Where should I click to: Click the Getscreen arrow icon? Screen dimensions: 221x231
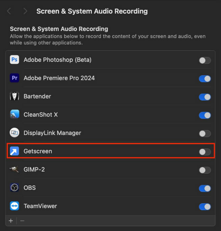coord(15,151)
